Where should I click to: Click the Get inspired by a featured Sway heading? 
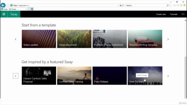[47, 62]
